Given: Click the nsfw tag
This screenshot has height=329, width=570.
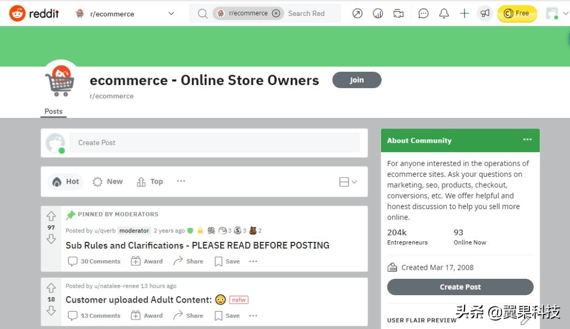Looking at the screenshot, I should pyautogui.click(x=239, y=300).
